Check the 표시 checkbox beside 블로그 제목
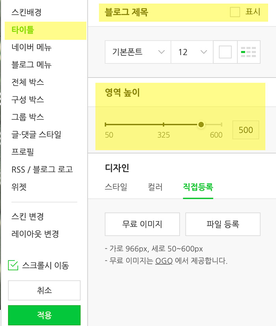276x326 pixels. pyautogui.click(x=234, y=12)
